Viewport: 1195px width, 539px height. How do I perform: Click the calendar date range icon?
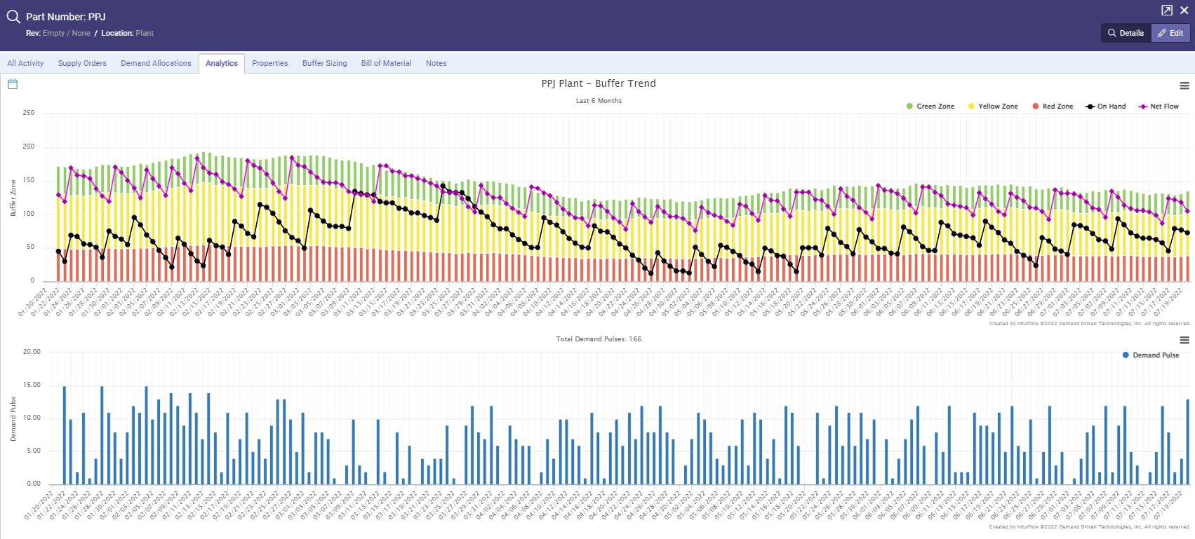(x=13, y=84)
